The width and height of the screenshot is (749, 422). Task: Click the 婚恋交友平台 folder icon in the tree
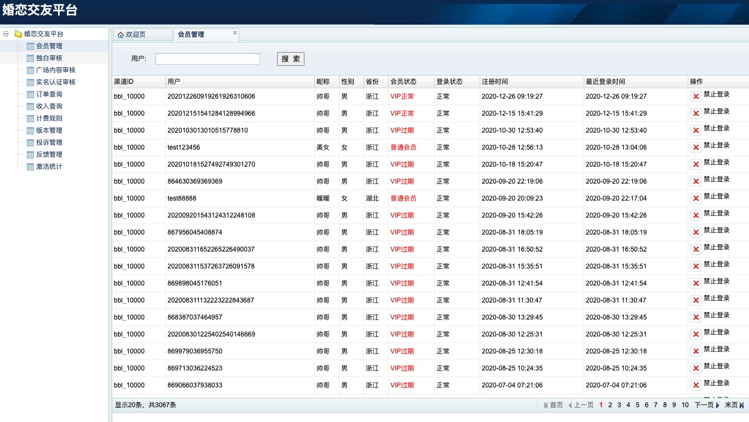18,34
